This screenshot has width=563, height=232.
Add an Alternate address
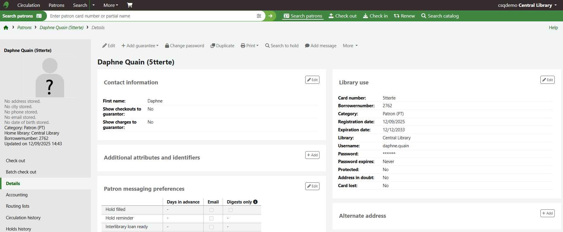pyautogui.click(x=548, y=213)
